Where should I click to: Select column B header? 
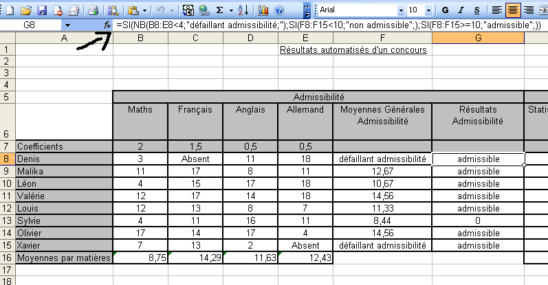[x=140, y=38]
